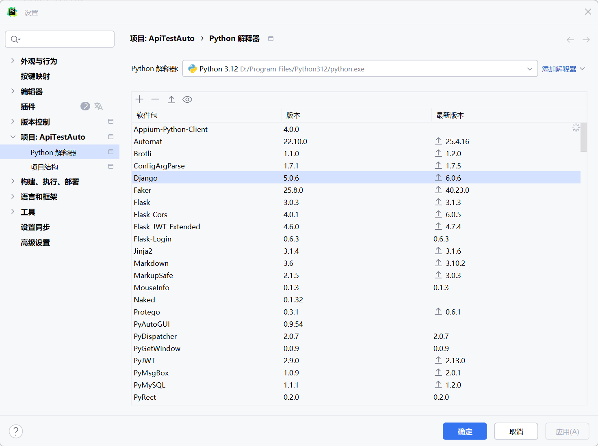Toggle show early releases eye icon
Viewport: 598px width, 446px height.
point(187,99)
